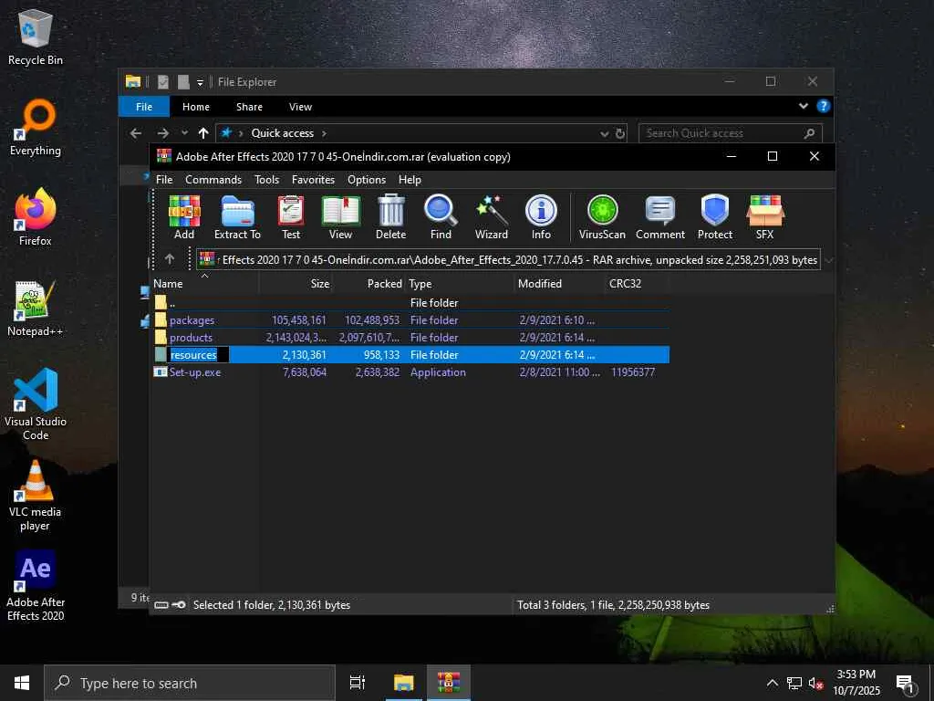The height and width of the screenshot is (701, 934).
Task: Launch the Wizard tool
Action: pos(492,217)
